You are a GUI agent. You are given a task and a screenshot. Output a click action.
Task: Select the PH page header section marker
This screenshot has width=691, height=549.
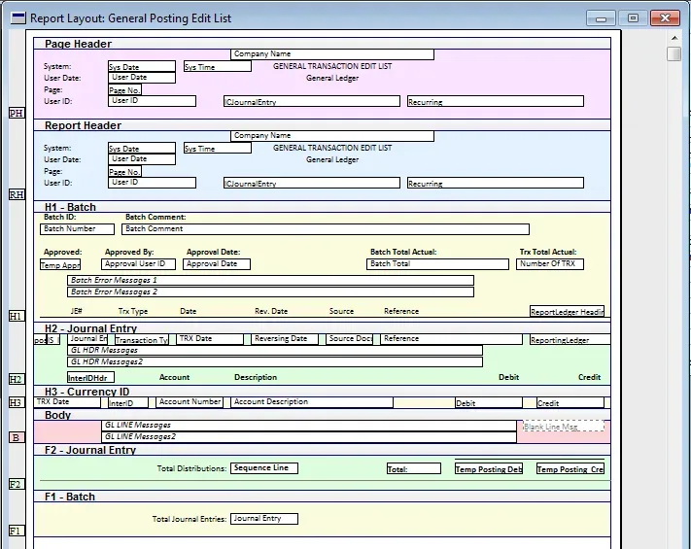point(16,114)
